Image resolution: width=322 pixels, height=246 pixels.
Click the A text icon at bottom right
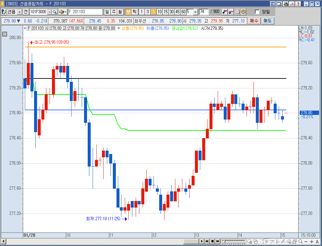(x=317, y=241)
